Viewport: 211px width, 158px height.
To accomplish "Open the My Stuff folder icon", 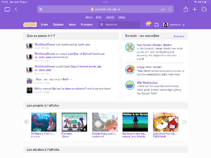I will (156, 25).
